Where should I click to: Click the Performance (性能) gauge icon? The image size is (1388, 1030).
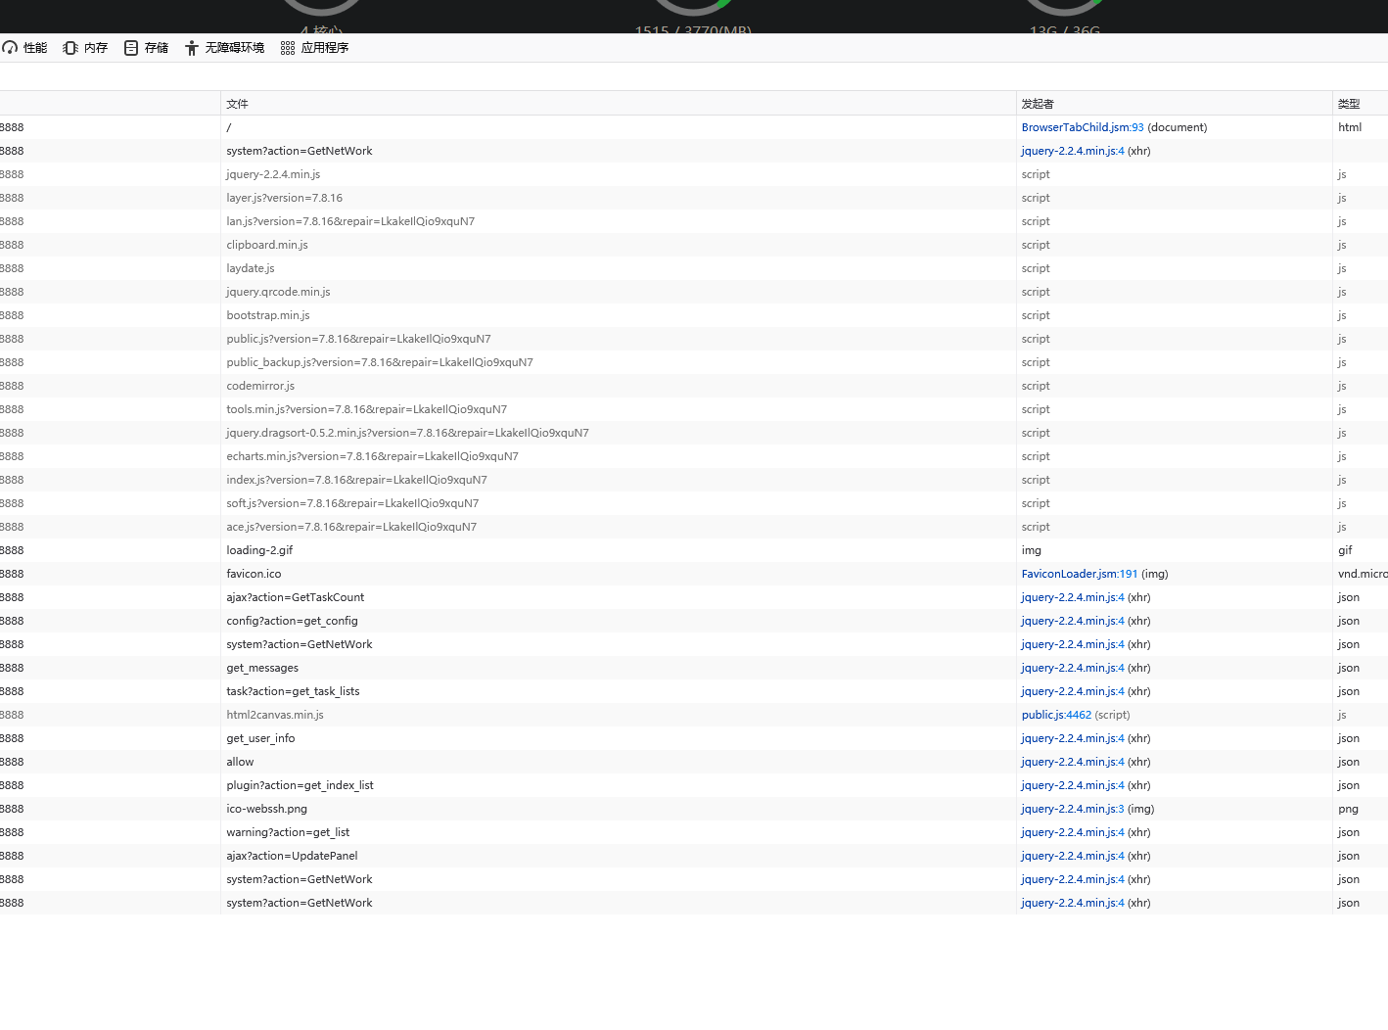pos(10,48)
